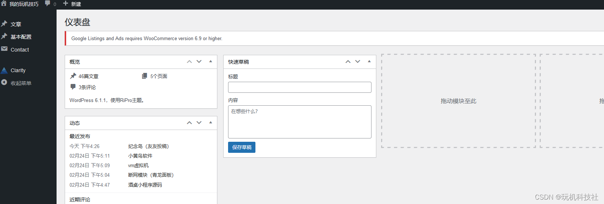Image resolution: width=604 pixels, height=204 pixels.
Task: Click the pin icon beside 文章
Action: (x=4, y=24)
